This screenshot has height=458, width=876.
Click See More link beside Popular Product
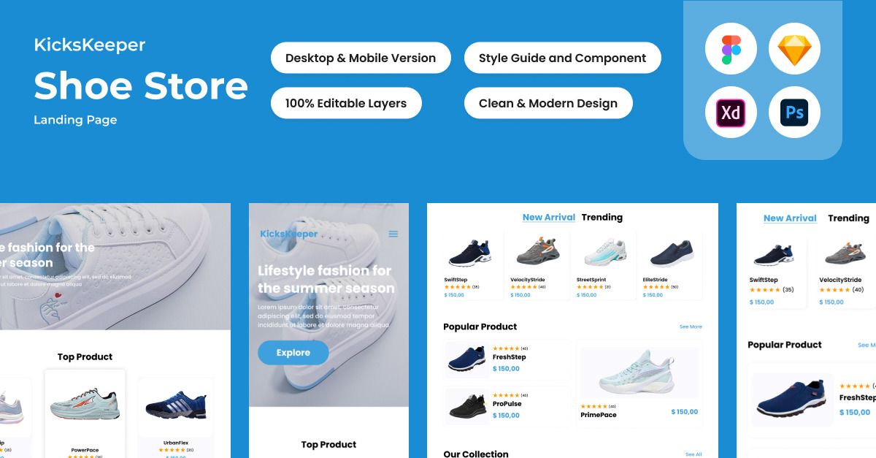(x=691, y=327)
